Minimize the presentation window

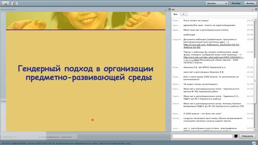(x=166, y=10)
